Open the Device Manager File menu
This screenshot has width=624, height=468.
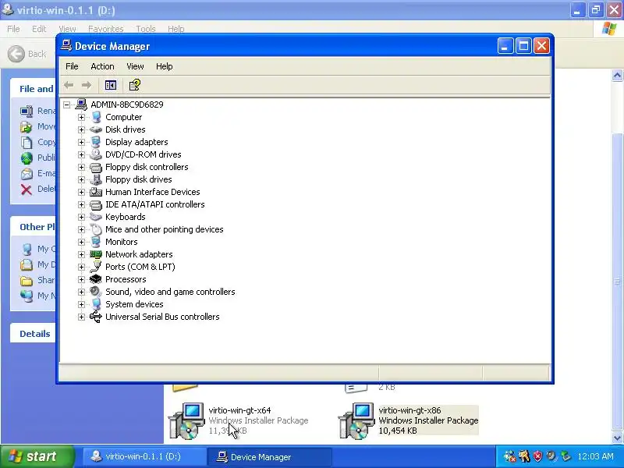pyautogui.click(x=72, y=66)
